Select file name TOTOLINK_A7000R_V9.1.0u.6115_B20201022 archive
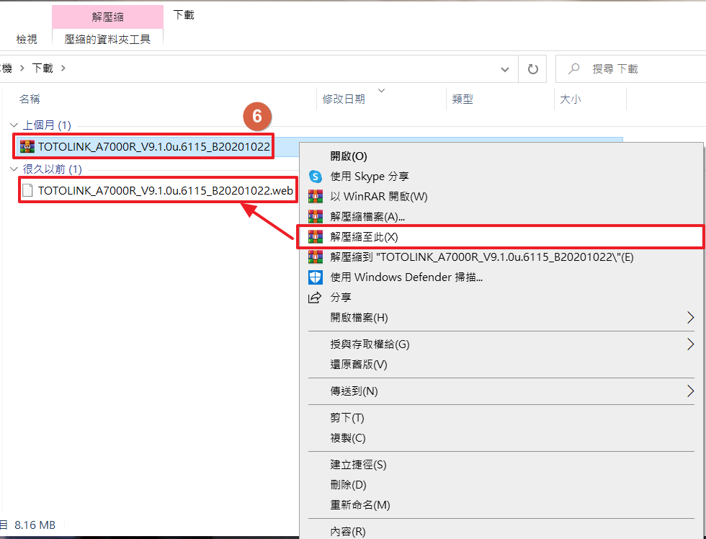This screenshot has height=539, width=706. coord(154,146)
